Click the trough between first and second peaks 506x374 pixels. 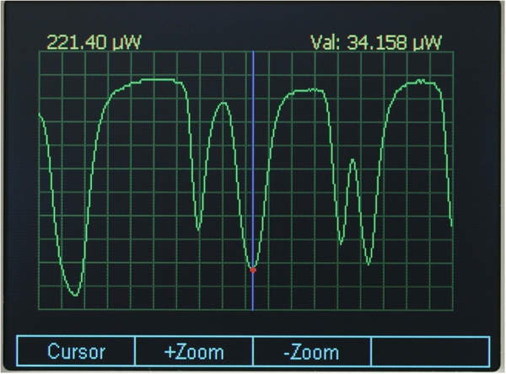(x=199, y=228)
